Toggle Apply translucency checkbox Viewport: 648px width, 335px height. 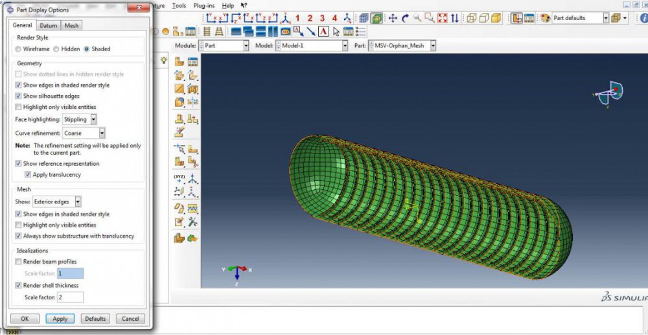point(28,174)
